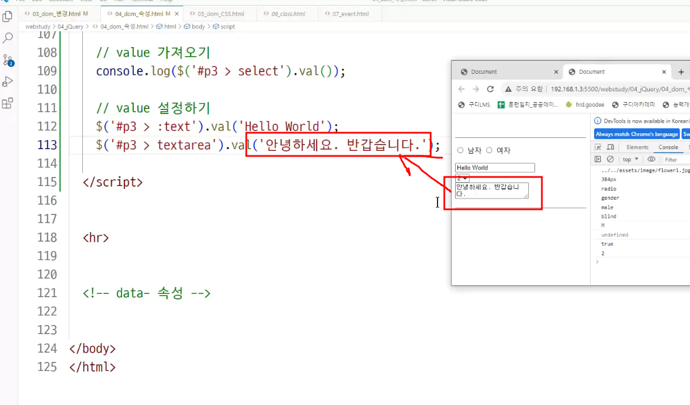
Task: Click the true console output row
Action: click(607, 244)
